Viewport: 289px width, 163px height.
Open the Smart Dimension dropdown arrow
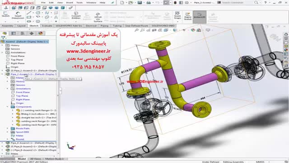tap(18, 22)
